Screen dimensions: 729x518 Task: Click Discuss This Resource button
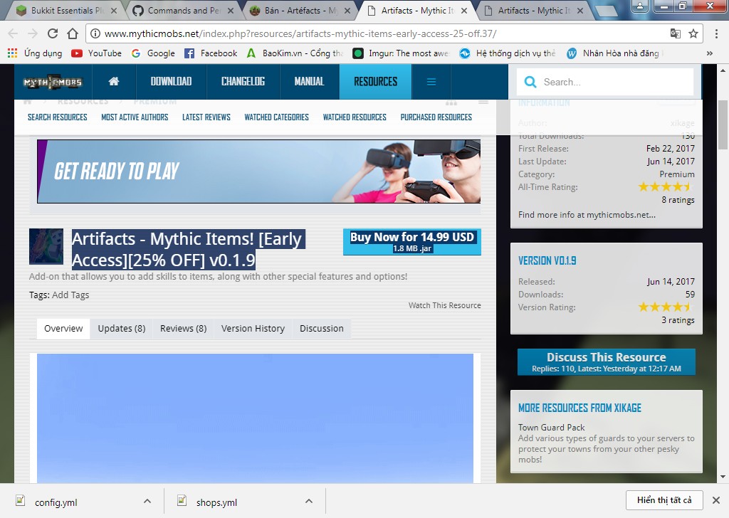tap(607, 362)
